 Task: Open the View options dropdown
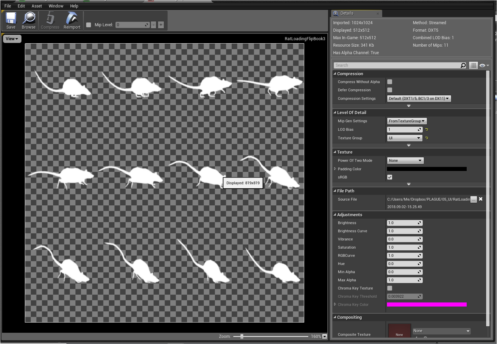(12, 39)
